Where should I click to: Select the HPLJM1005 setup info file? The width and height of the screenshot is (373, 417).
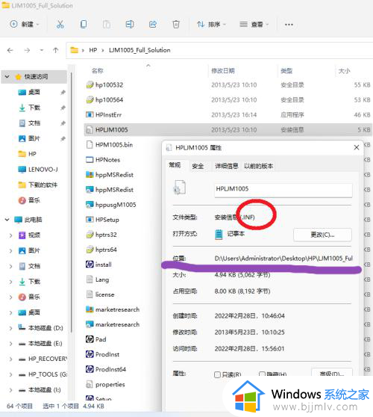(228, 130)
